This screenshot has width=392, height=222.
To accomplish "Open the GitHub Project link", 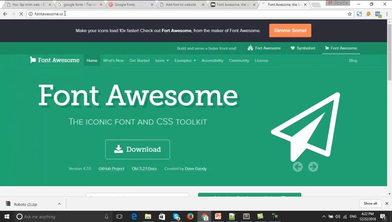I will (111, 169).
